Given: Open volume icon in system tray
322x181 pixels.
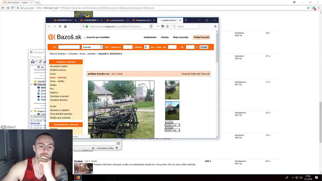Looking at the screenshot, I should [301, 178].
